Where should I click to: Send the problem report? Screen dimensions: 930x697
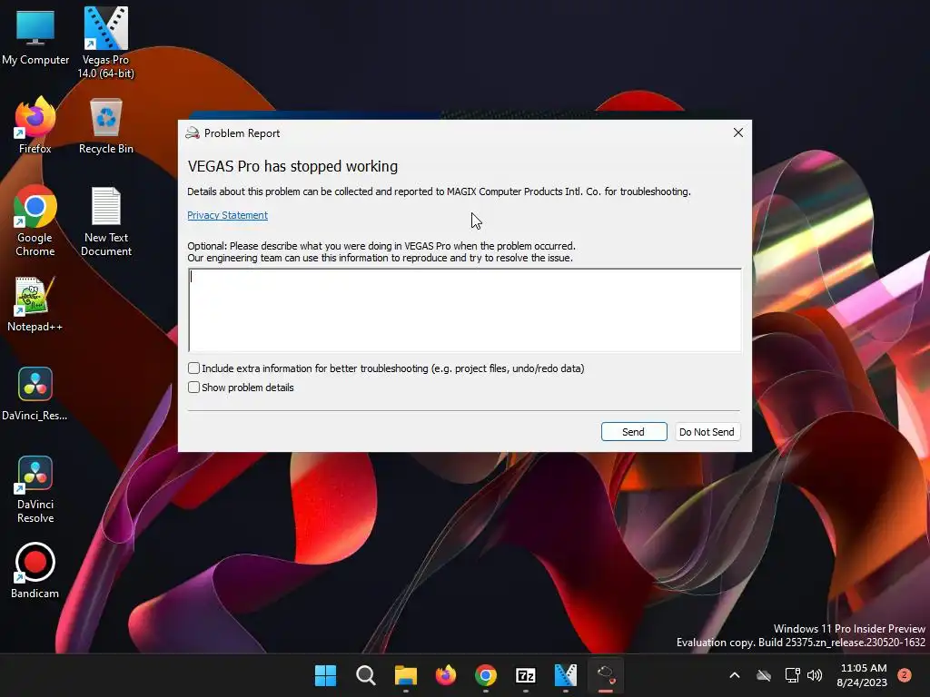pyautogui.click(x=633, y=431)
